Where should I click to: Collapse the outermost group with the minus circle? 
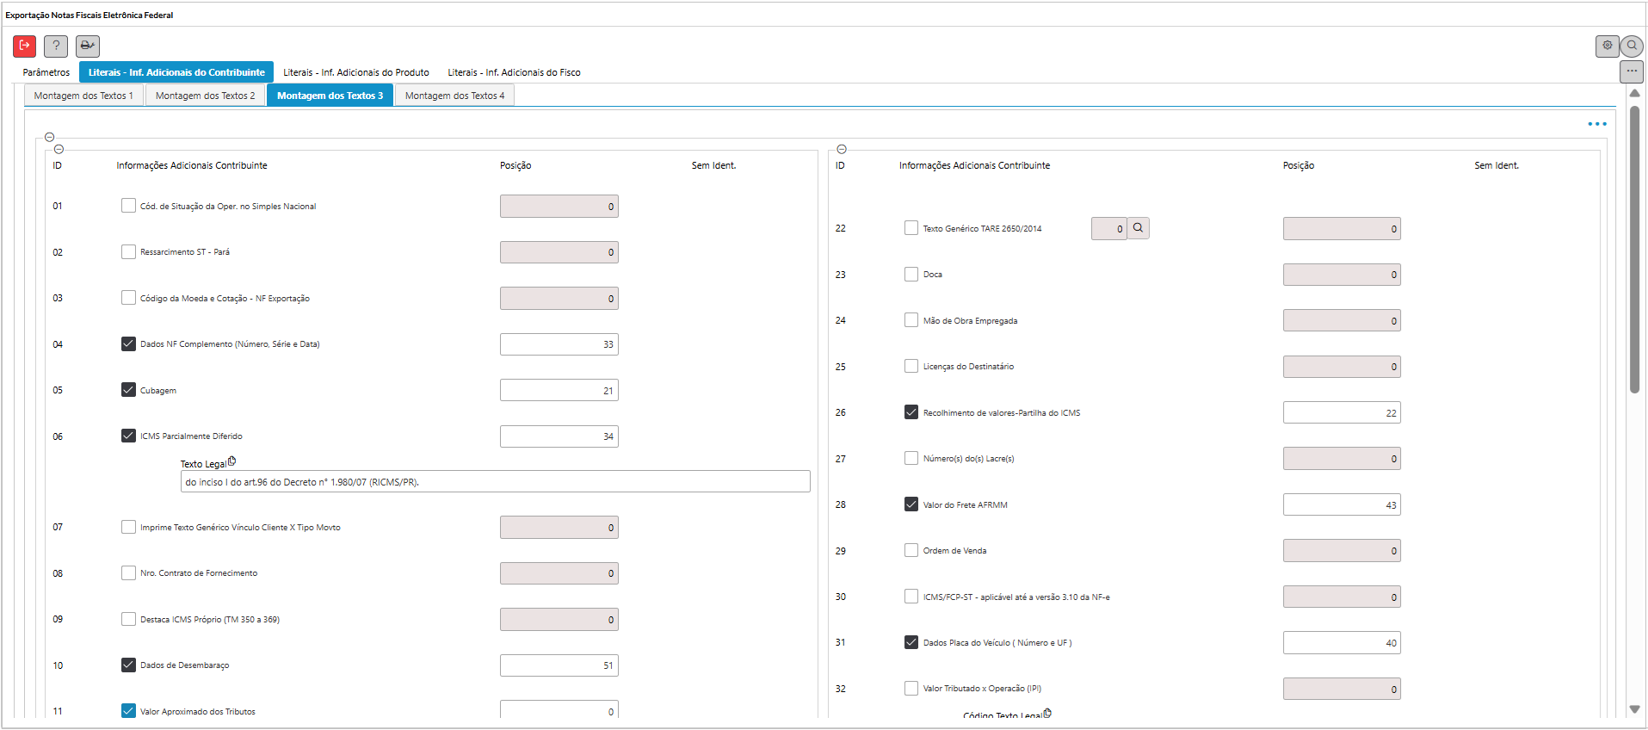[49, 137]
